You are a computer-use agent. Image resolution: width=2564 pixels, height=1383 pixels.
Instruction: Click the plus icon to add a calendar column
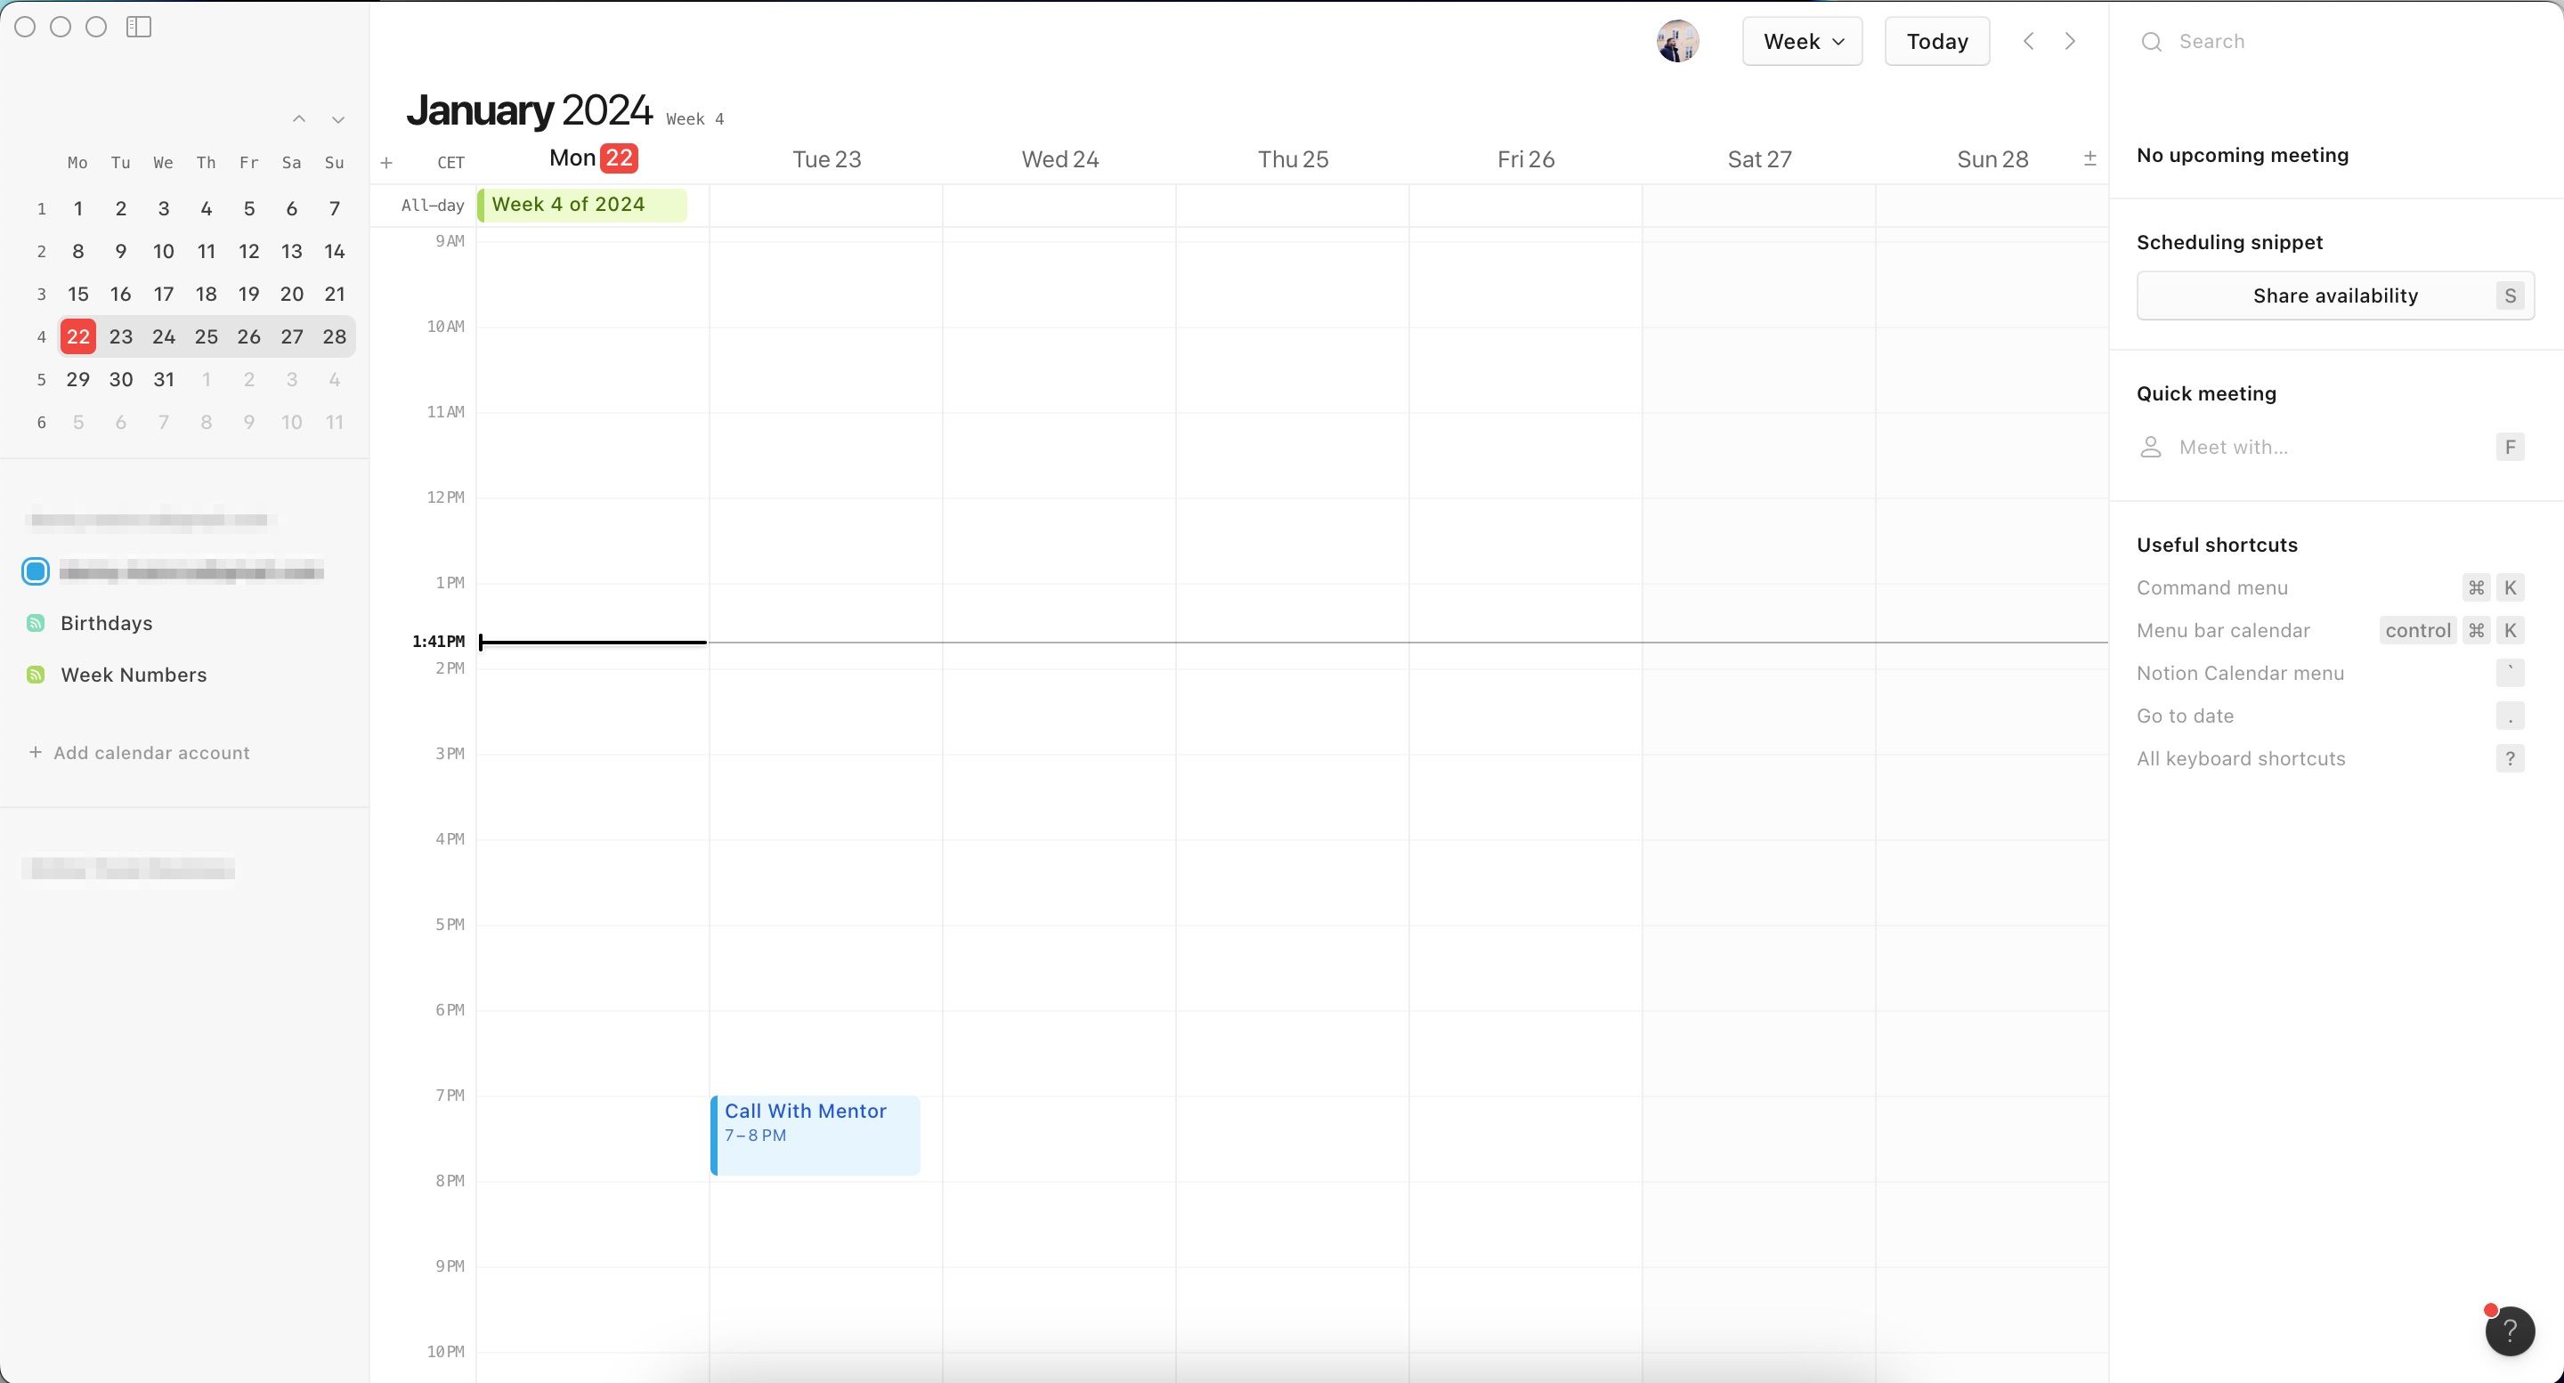387,162
